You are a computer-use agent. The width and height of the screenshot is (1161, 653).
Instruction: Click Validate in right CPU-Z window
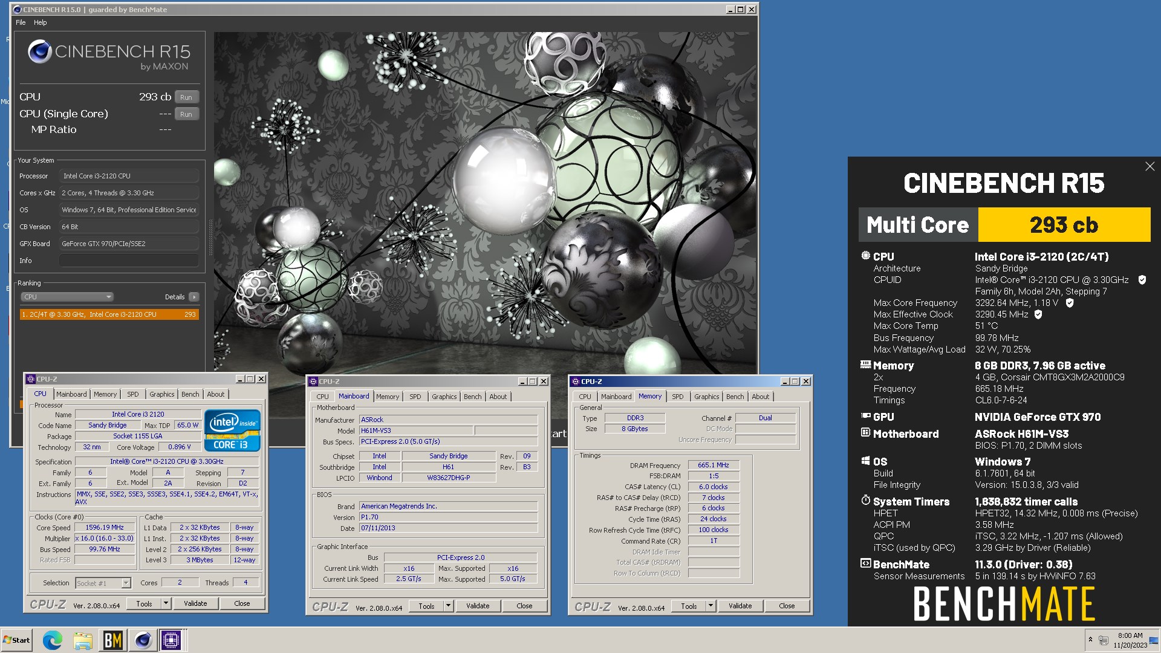[x=740, y=606]
